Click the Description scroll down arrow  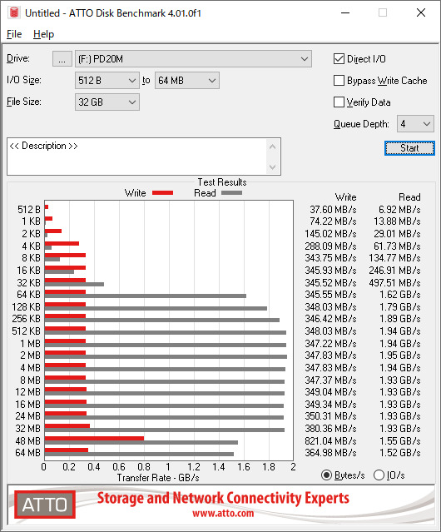point(273,167)
